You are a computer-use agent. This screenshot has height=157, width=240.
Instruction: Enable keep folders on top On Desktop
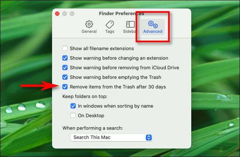point(73,115)
